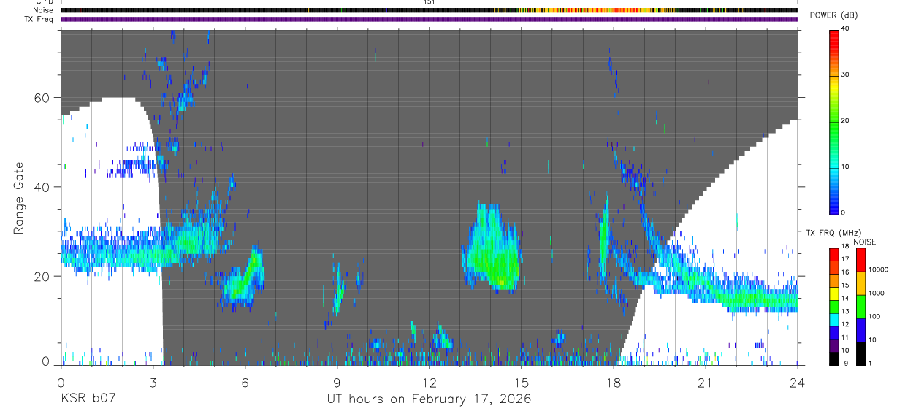The height and width of the screenshot is (414, 897).
Task: Click the purple TX Freq strip
Action: 430,19
